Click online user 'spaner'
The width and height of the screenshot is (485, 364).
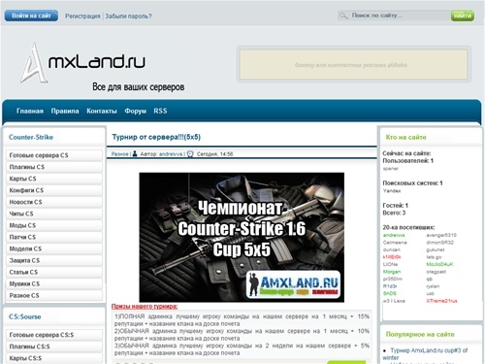point(391,169)
